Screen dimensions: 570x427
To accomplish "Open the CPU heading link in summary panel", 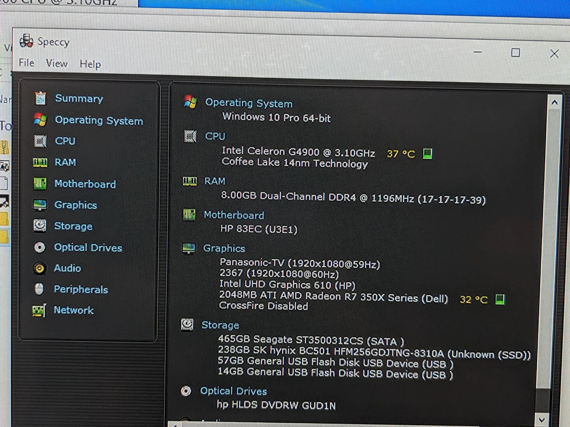I will (x=215, y=136).
